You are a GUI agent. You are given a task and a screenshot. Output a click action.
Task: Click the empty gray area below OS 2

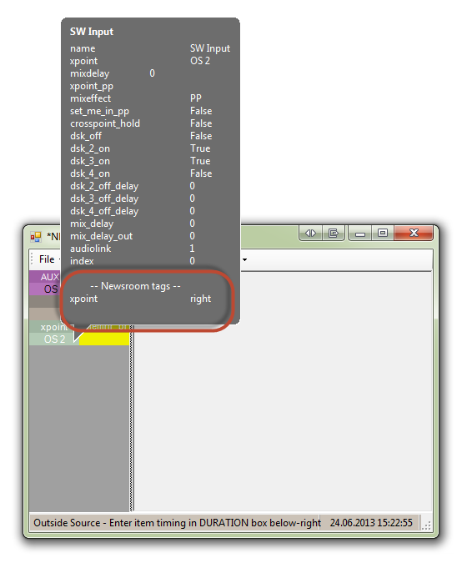(x=79, y=428)
